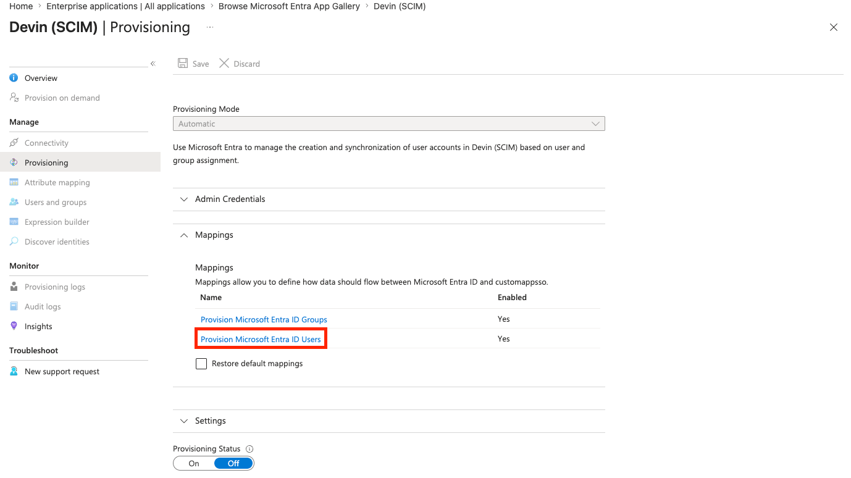The height and width of the screenshot is (478, 851).
Task: Expand the Settings section
Action: pyautogui.click(x=389, y=421)
